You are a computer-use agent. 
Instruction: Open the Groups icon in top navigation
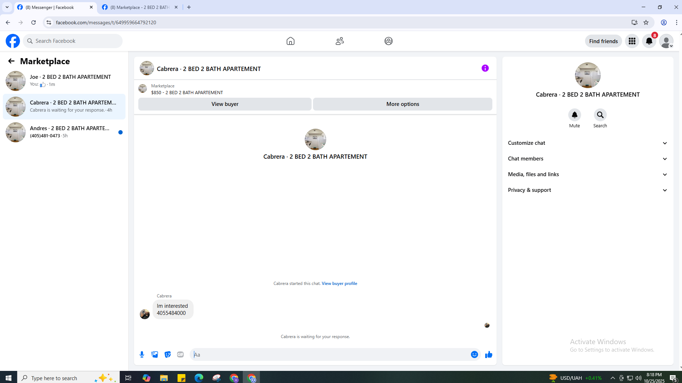(389, 41)
